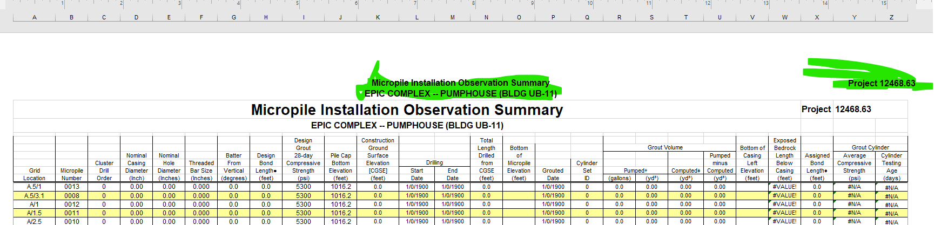Select column K header
Image resolution: width=941 pixels, height=225 pixels.
[378, 17]
